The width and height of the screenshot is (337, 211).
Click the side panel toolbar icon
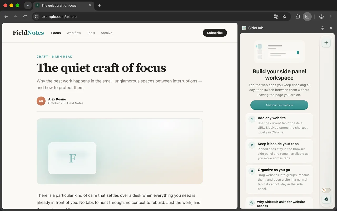coord(307,17)
